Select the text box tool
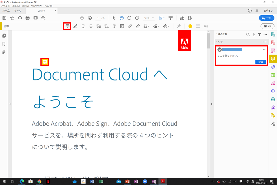This screenshot has width=277, height=185. (x=122, y=26)
